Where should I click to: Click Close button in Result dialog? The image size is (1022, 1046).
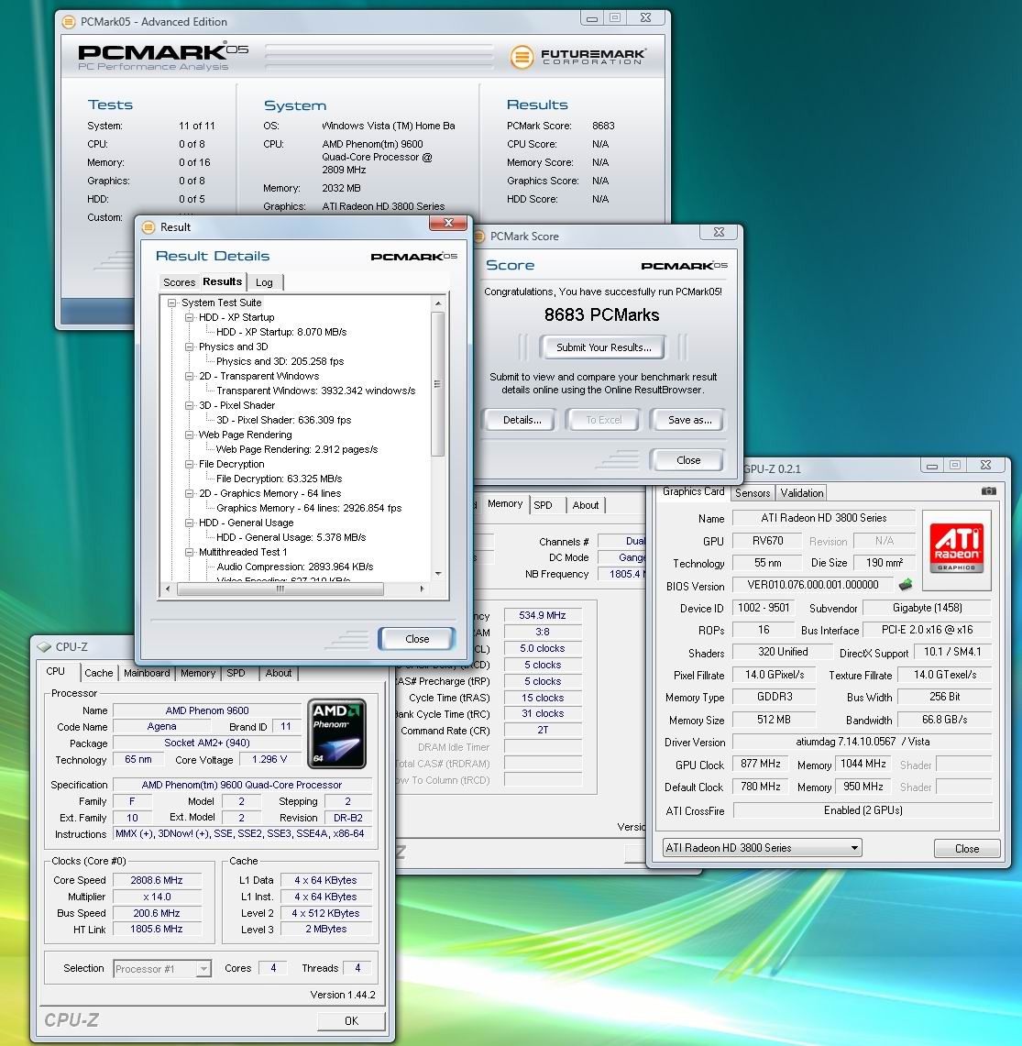(x=417, y=639)
